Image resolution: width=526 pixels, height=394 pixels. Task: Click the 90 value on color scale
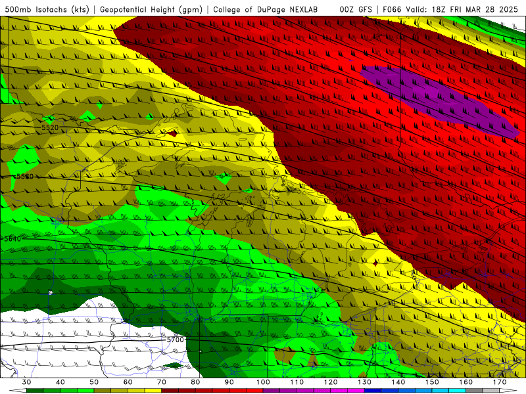(x=229, y=382)
